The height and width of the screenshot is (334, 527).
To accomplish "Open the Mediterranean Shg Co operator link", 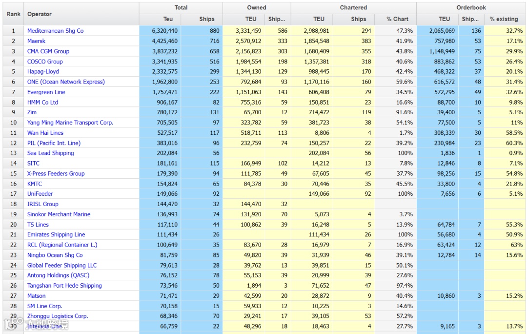I will [56, 31].
